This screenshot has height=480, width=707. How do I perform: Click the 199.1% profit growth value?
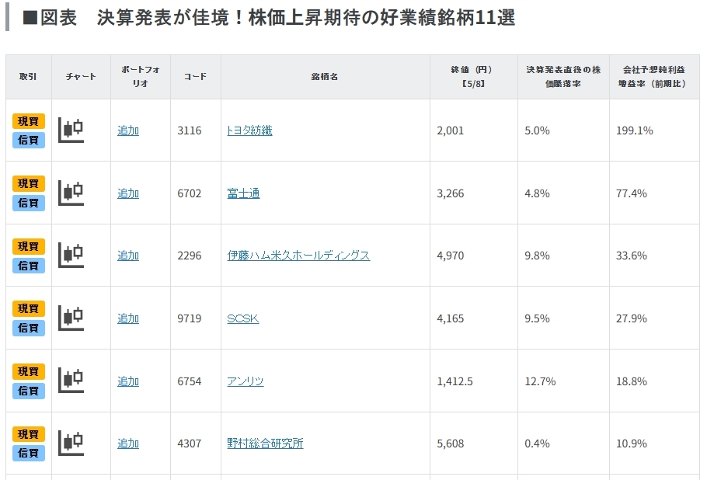635,130
